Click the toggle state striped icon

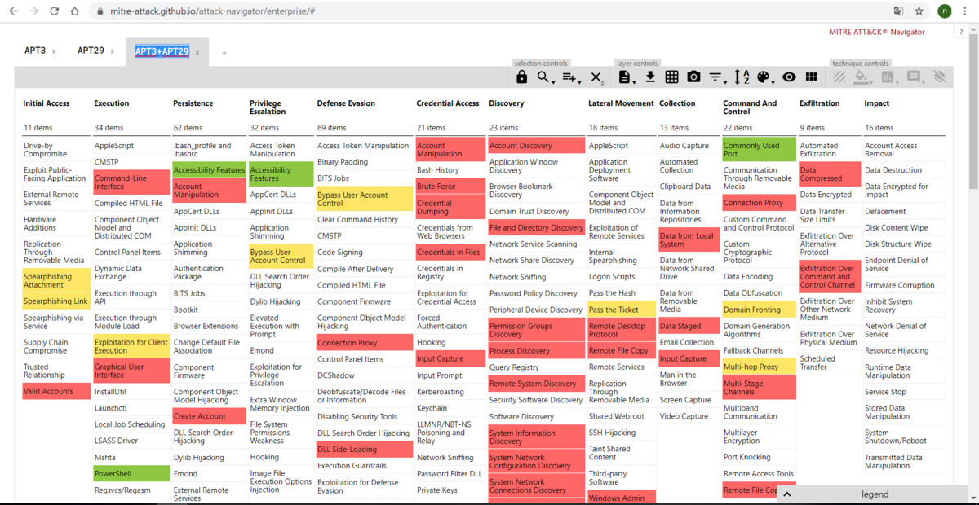click(x=839, y=77)
